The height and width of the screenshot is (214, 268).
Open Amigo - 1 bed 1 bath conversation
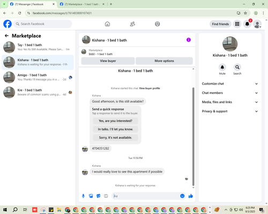tap(38, 77)
